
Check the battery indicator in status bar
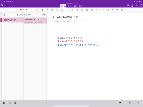tap(140, 1)
